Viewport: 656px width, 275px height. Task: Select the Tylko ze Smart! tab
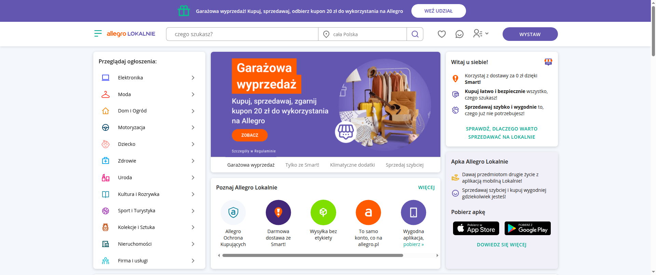tap(302, 165)
